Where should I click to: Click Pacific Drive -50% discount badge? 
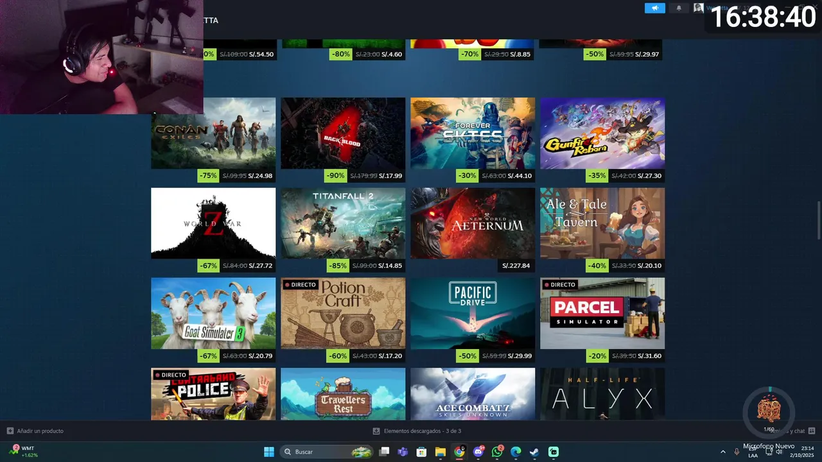pyautogui.click(x=468, y=355)
